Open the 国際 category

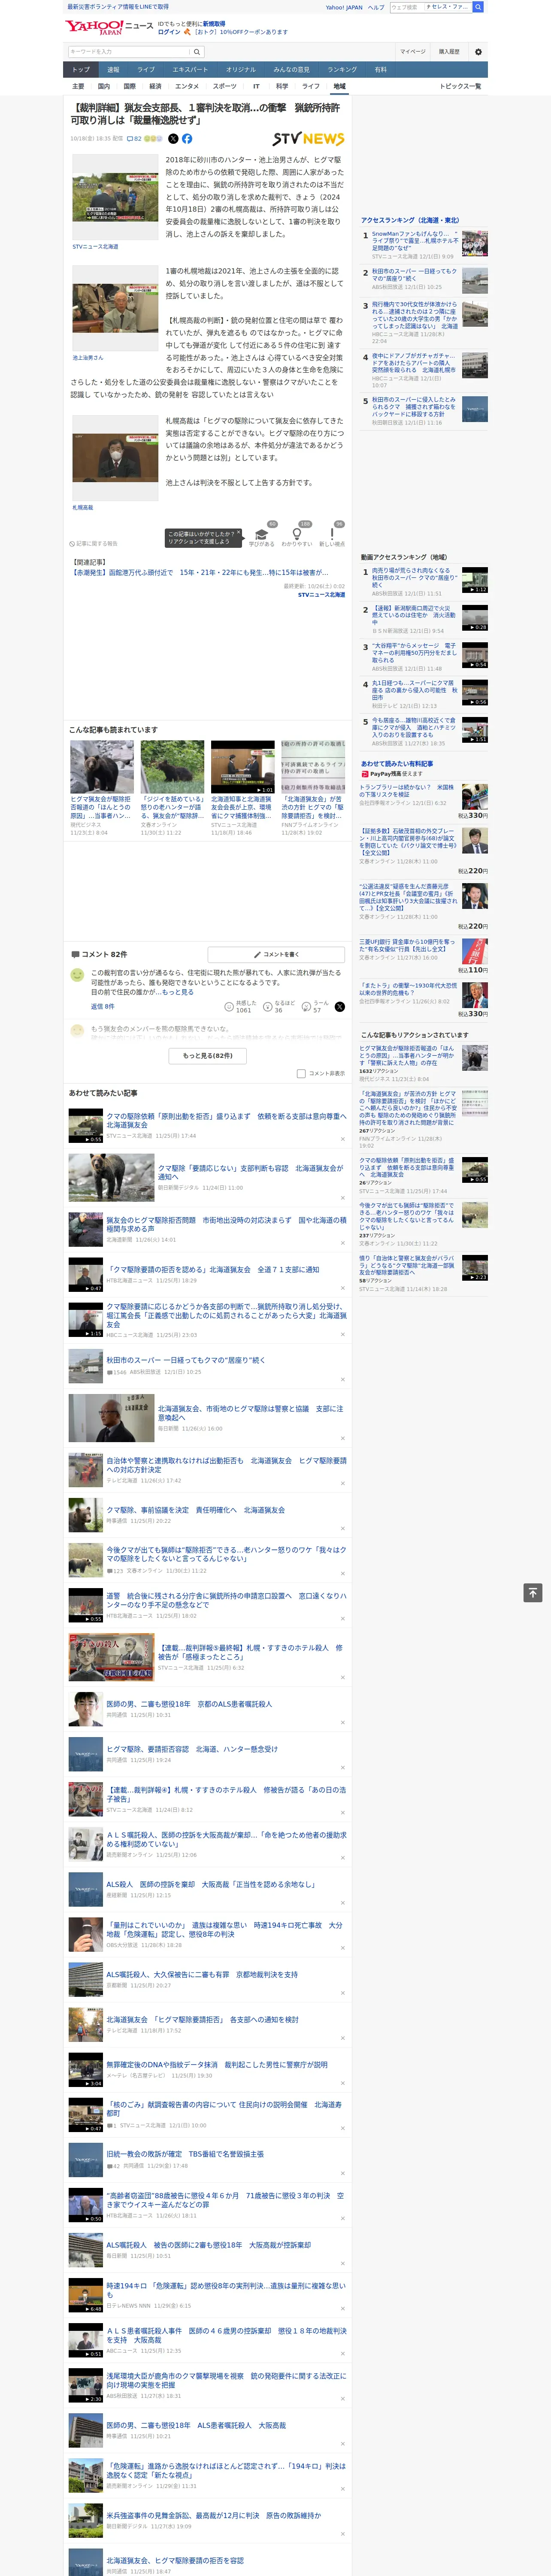tap(129, 86)
